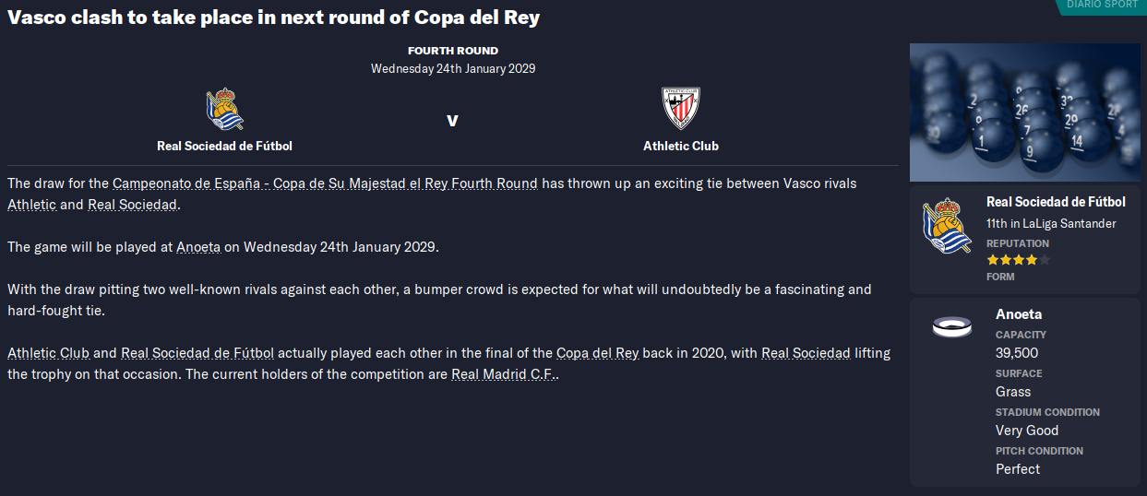The width and height of the screenshot is (1147, 496).
Task: Open the Copa de Su Majestad el Rey Fourth Round link
Action: coord(325,183)
